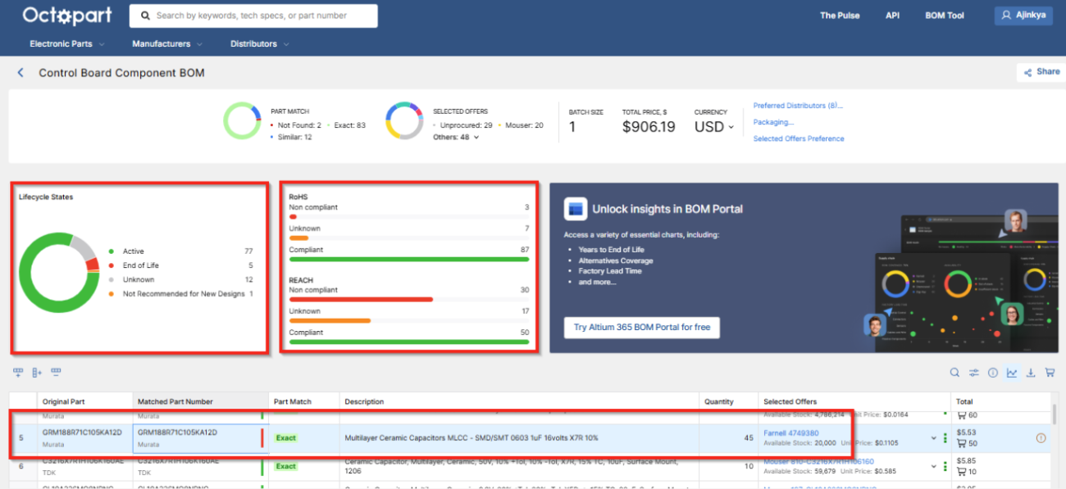Click Try Altium 365 BOM Portal for free

click(640, 327)
